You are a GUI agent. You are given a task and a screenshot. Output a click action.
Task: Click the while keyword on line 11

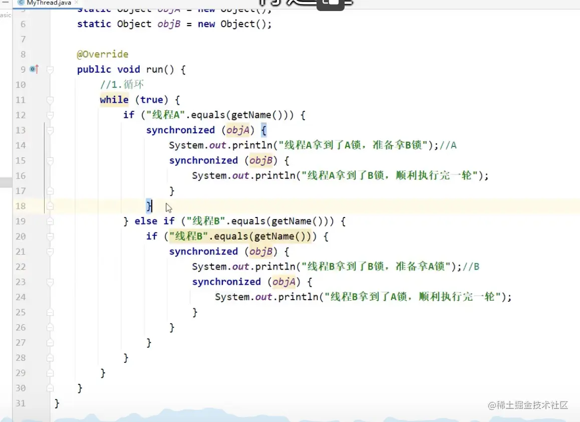[x=114, y=100]
